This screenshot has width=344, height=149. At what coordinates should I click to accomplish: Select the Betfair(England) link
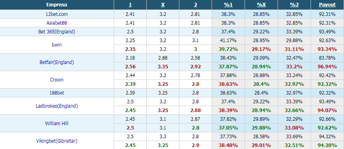[x=57, y=62]
